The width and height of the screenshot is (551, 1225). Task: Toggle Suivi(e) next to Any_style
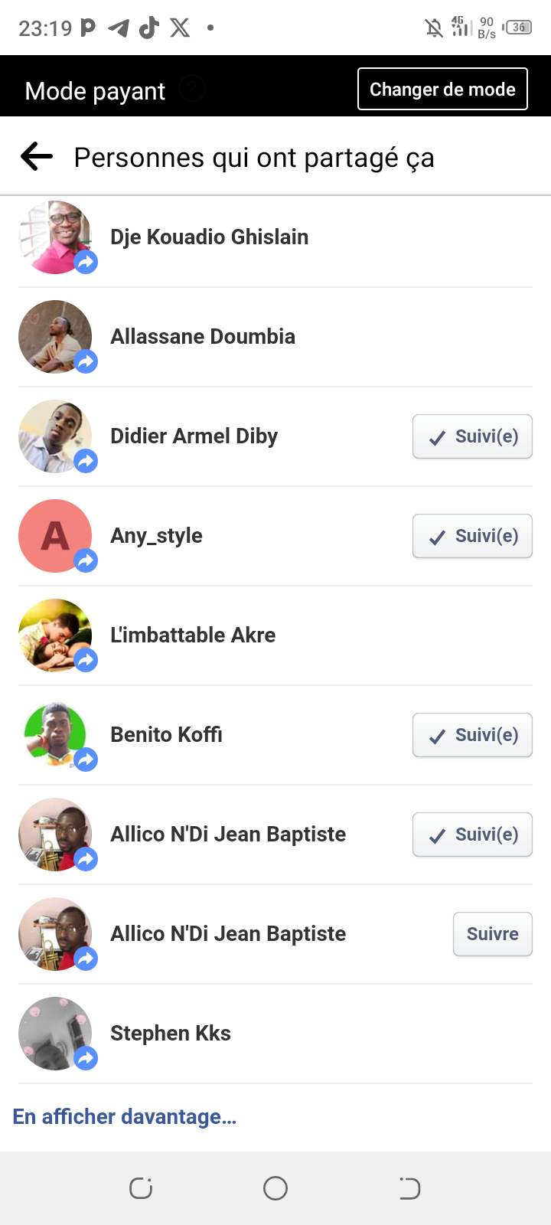pos(472,536)
